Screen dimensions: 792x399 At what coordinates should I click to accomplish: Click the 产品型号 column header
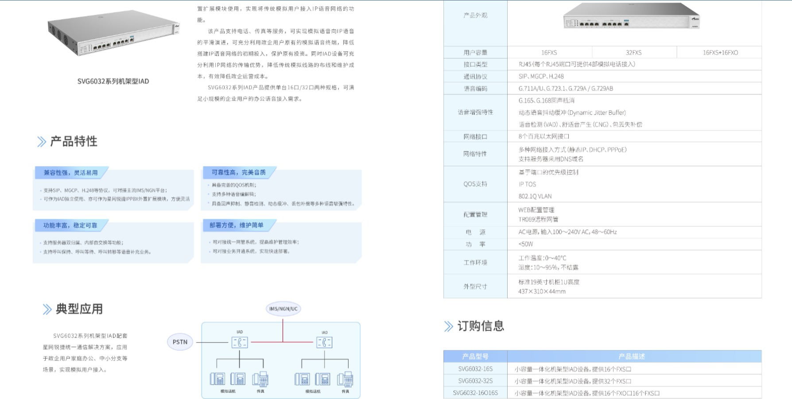475,356
